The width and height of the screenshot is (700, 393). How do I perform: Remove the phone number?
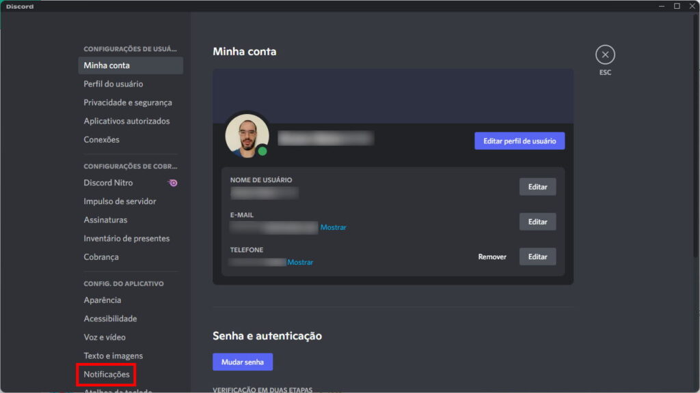(492, 257)
